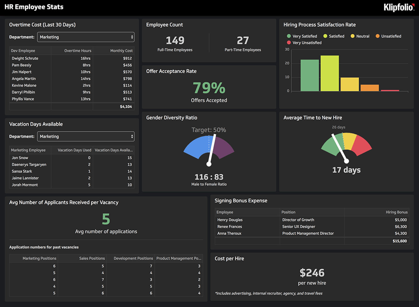Open the Department dropdown under Overtime Cost

[86, 37]
